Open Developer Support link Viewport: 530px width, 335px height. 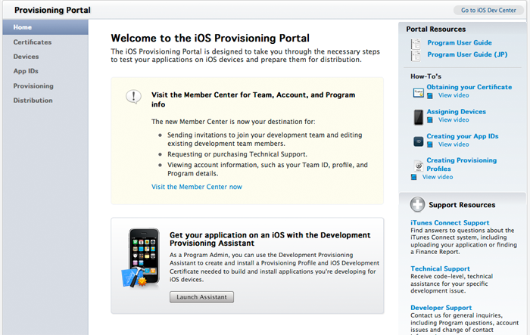pyautogui.click(x=441, y=308)
